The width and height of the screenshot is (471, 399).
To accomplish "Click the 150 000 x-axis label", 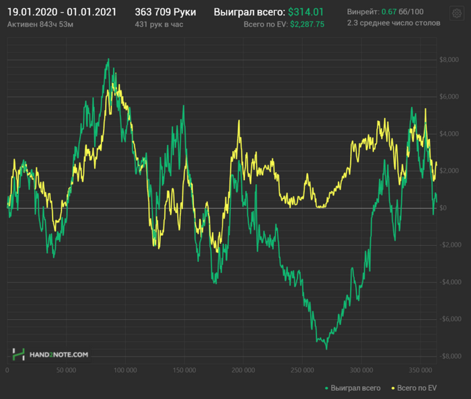I will pos(184,370).
